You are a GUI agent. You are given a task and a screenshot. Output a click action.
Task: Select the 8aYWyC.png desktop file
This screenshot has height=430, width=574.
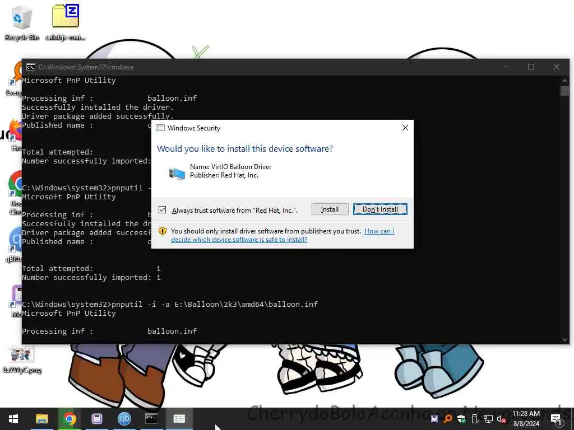[22, 359]
